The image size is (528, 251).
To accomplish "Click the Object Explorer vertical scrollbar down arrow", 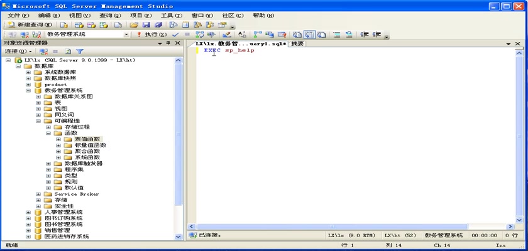I will tap(178, 237).
